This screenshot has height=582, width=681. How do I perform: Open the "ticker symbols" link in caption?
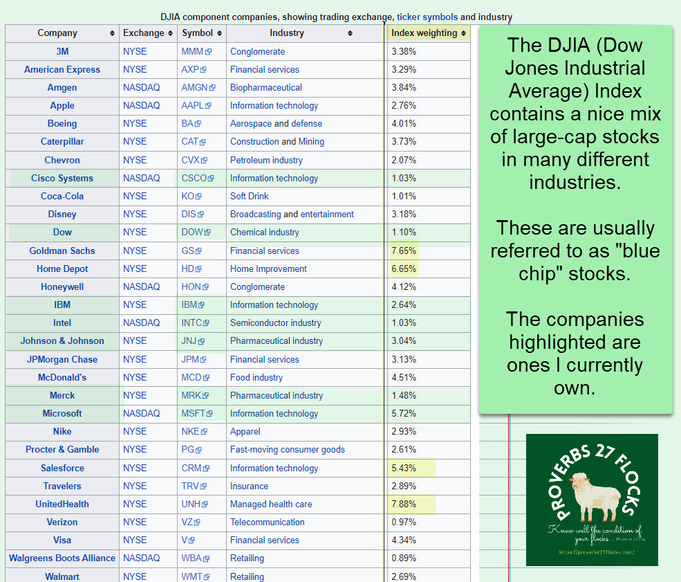(x=427, y=17)
